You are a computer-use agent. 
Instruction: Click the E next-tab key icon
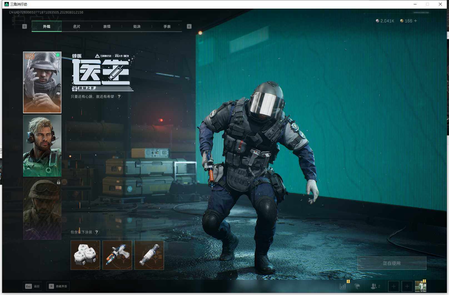click(189, 26)
